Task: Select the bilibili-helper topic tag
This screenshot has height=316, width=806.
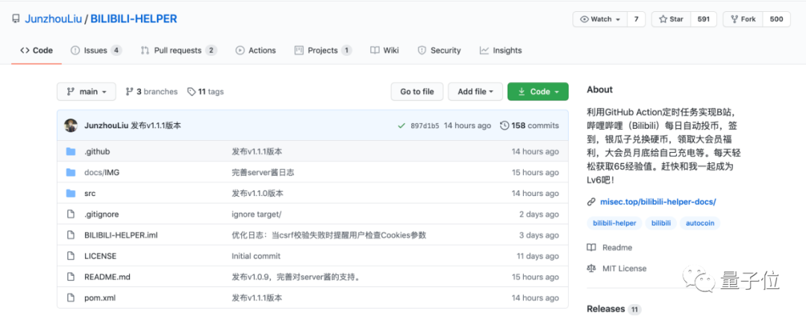Action: tap(614, 223)
